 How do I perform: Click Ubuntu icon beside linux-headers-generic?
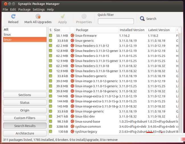click(x=72, y=76)
